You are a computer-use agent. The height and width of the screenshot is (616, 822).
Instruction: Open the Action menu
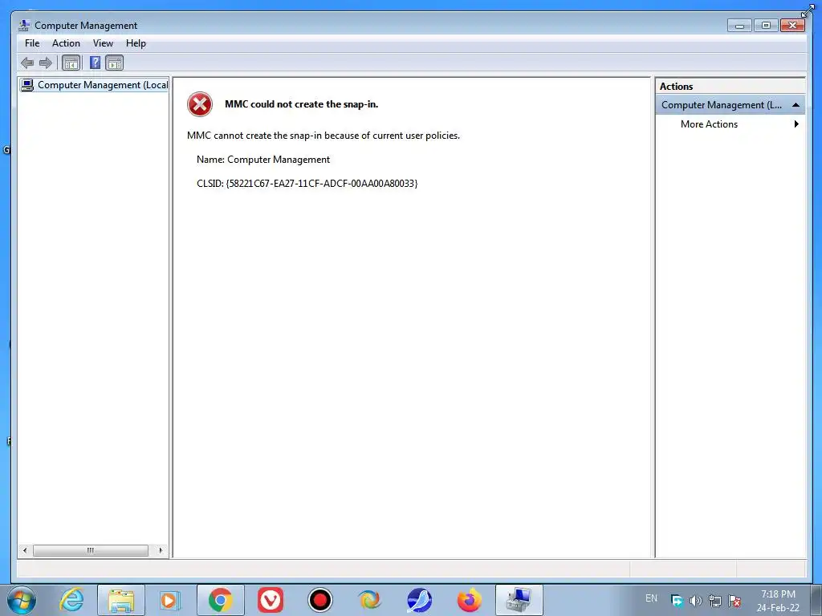pyautogui.click(x=66, y=43)
